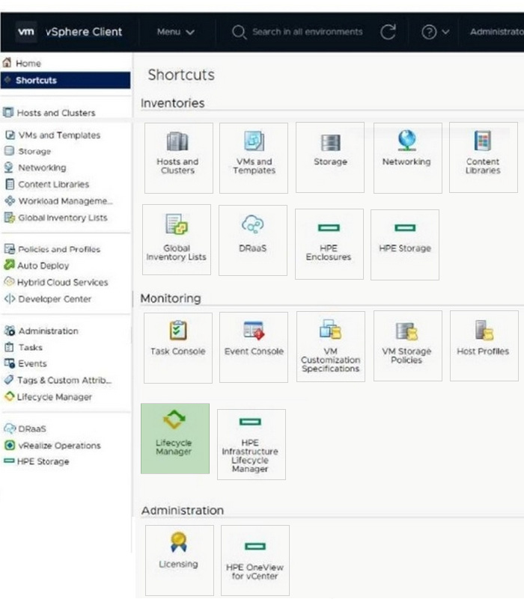Expand the Administrator user dropdown
This screenshot has height=599, width=524.
[x=496, y=32]
